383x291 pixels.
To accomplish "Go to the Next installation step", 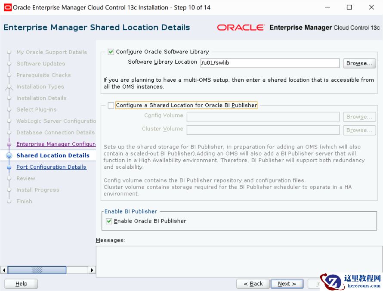I will tap(287, 284).
